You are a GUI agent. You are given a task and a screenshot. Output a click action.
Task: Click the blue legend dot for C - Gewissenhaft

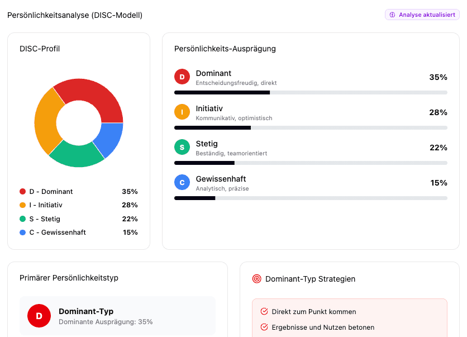pos(23,232)
